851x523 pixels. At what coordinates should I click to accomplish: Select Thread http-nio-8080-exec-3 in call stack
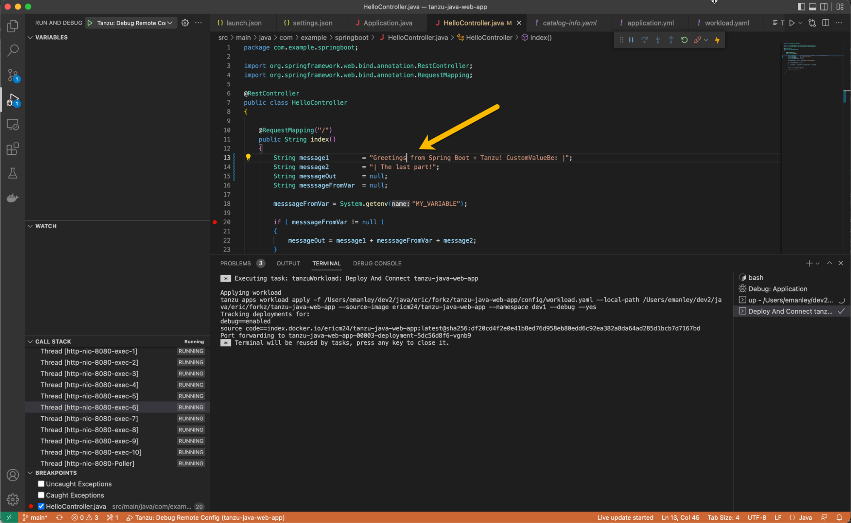[89, 373]
